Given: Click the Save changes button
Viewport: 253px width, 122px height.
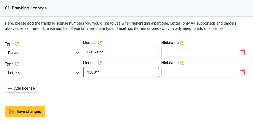Looking at the screenshot, I should tap(25, 111).
